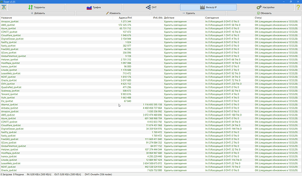Select the HostPapa_ipv4.txt entry
Screen dimensions: 302x176
(x=151, y=63)
